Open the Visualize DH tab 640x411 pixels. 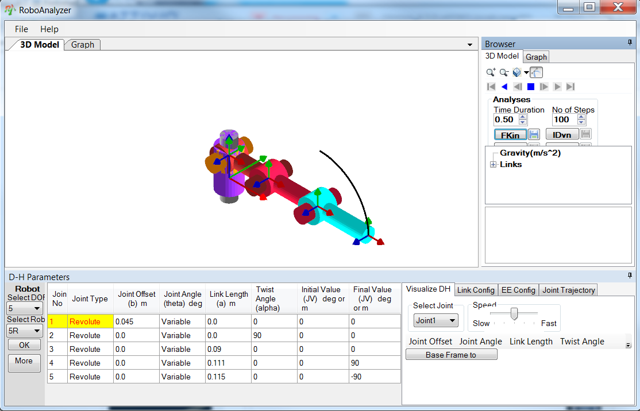coord(428,289)
